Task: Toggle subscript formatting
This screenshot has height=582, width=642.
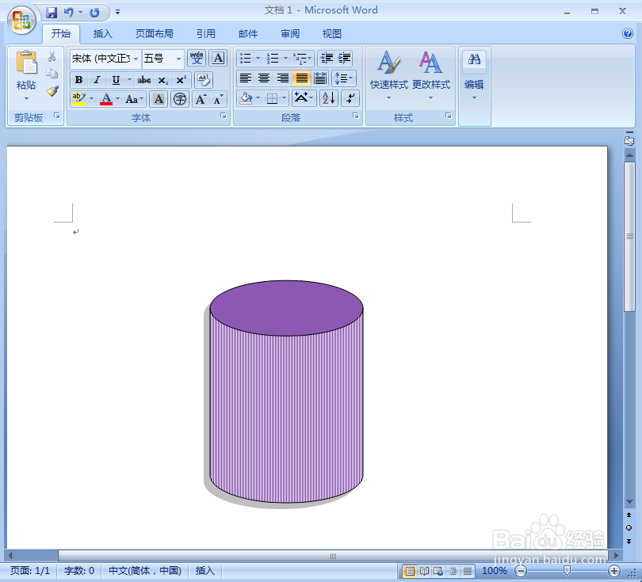Action: [x=162, y=80]
